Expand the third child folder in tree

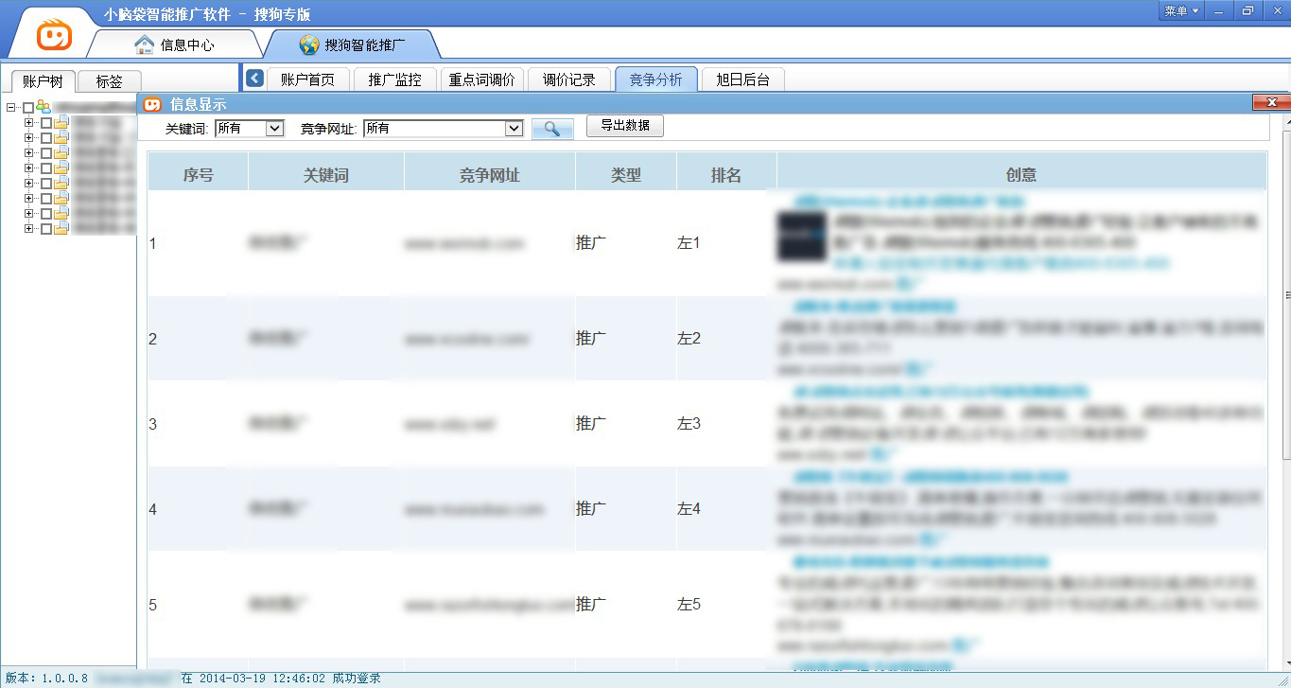pyautogui.click(x=28, y=153)
